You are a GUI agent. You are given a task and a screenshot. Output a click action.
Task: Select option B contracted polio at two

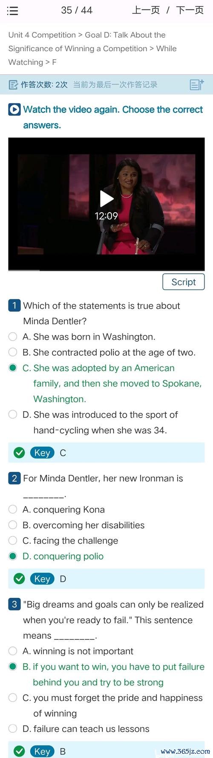pos(102,352)
